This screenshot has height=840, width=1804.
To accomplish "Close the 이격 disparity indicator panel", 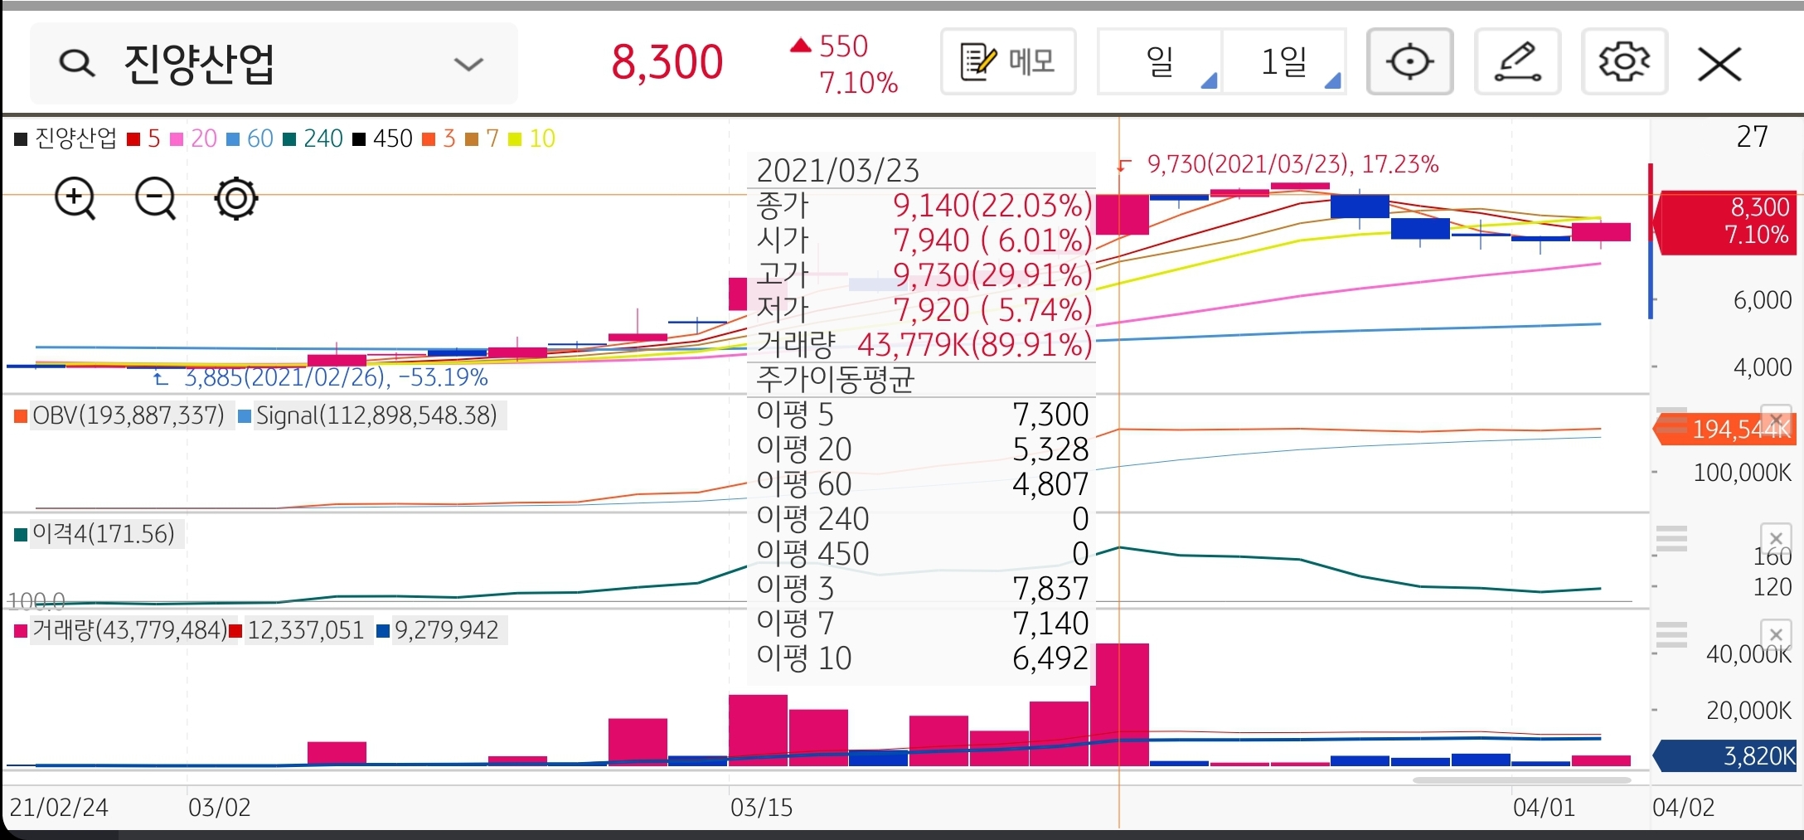I will 1775,537.
